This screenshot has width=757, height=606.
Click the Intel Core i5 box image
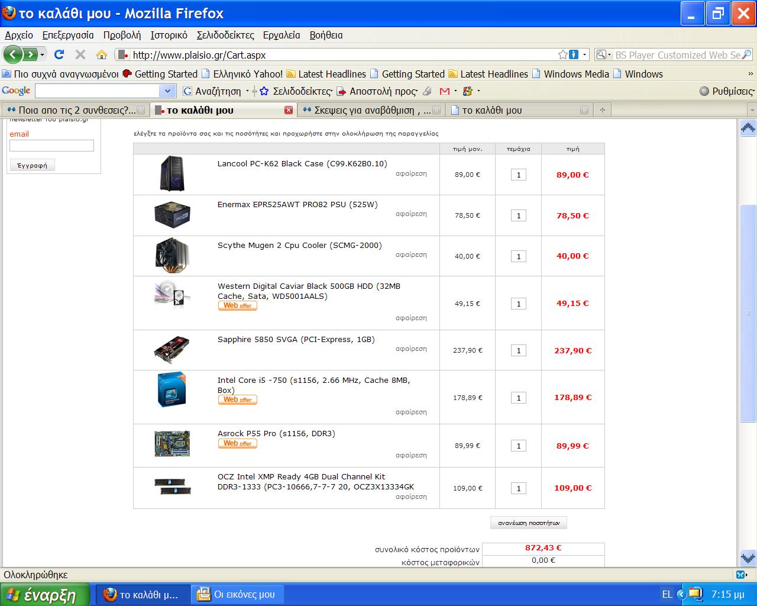[172, 389]
